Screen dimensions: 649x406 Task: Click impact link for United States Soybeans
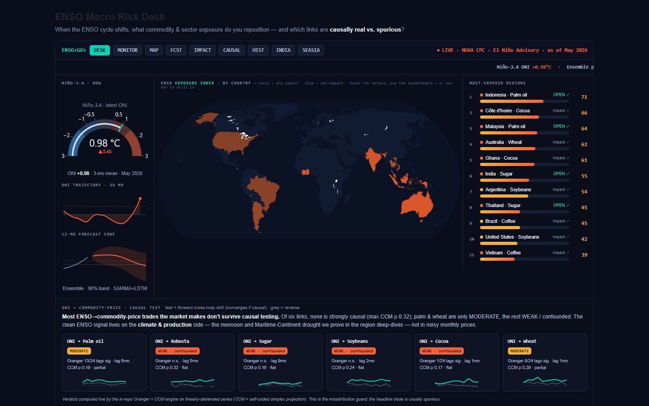click(561, 237)
